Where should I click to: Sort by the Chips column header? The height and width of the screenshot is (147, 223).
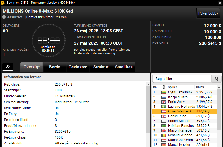(x=206, y=87)
